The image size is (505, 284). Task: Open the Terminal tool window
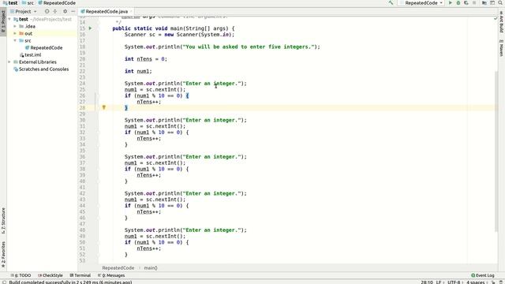click(80, 275)
